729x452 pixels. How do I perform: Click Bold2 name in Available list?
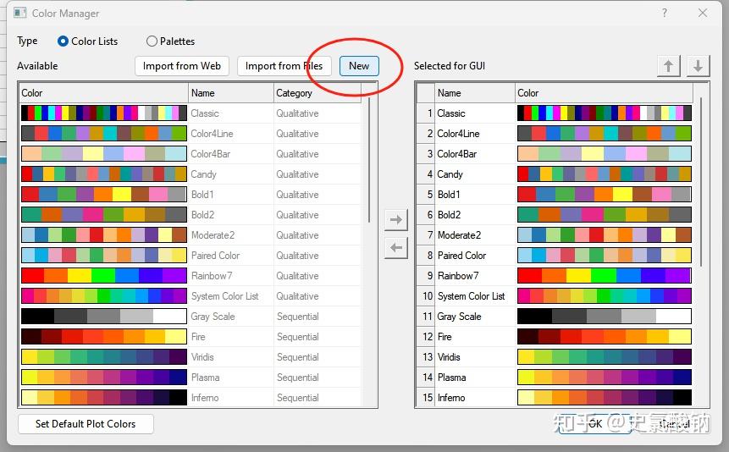pos(202,215)
